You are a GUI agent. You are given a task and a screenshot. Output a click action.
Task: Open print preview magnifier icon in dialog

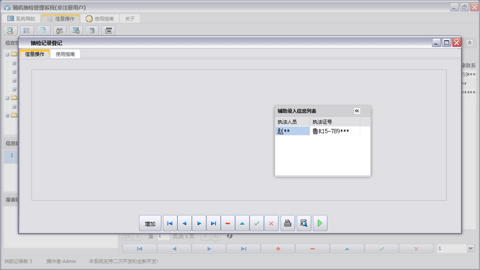(304, 223)
